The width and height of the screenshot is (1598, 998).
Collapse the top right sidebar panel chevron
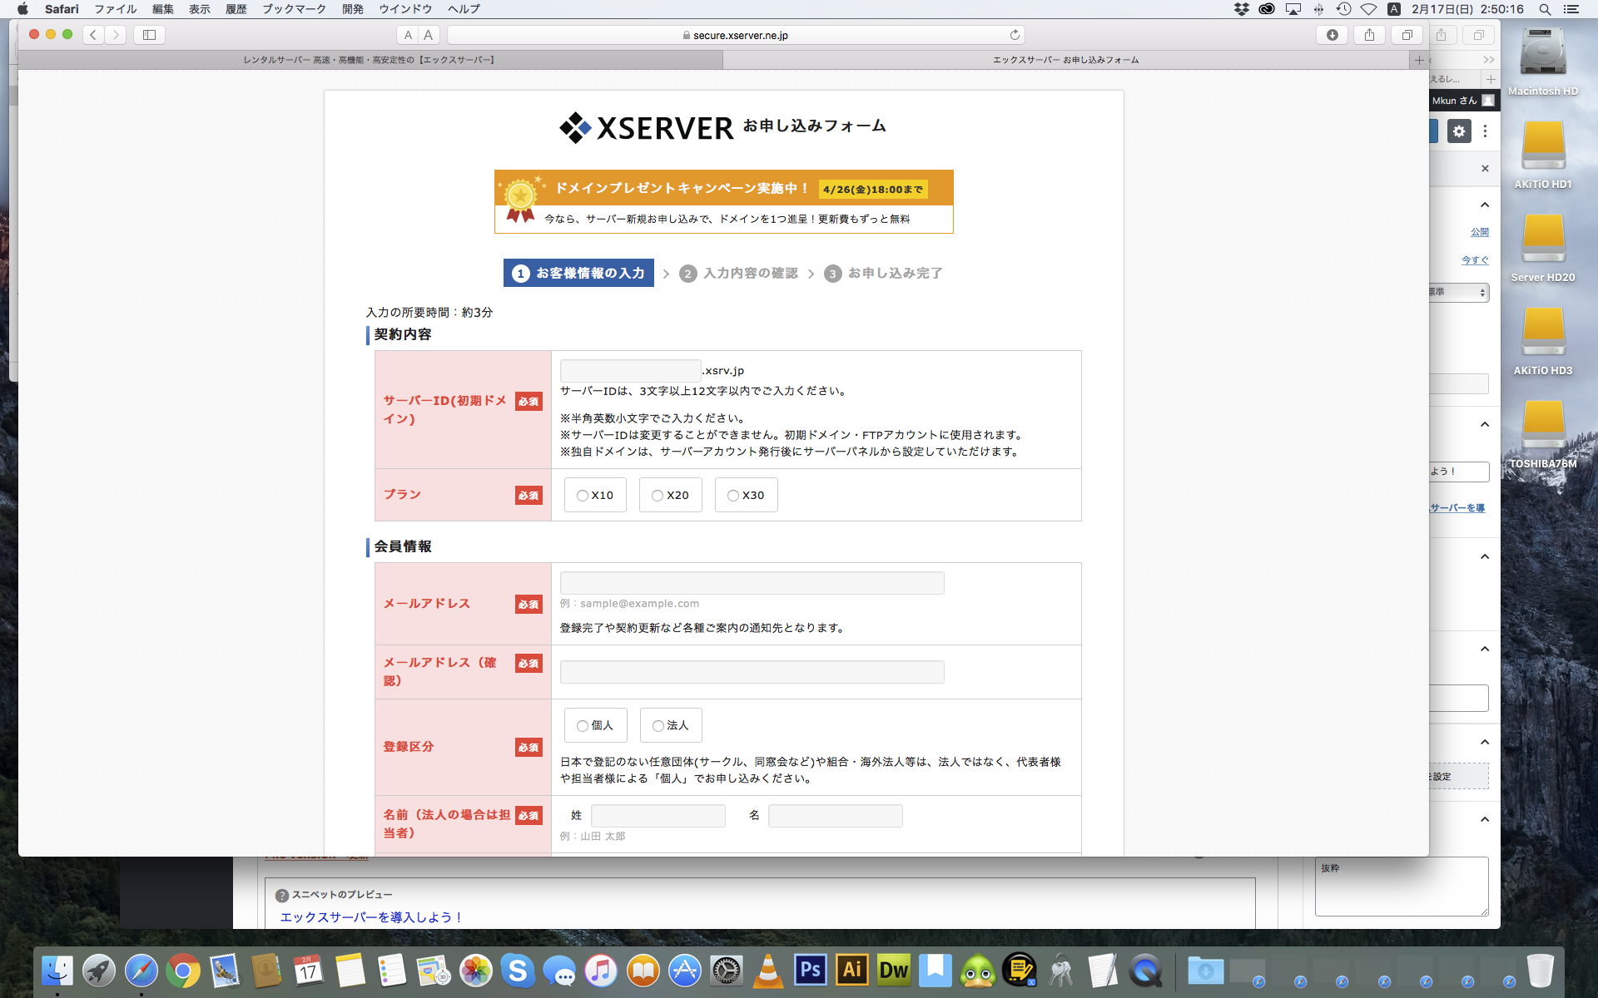click(1485, 205)
